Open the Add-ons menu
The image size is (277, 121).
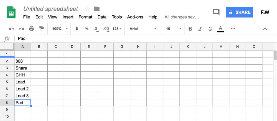tap(135, 17)
